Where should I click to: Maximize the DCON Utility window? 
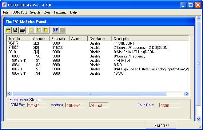tap(191, 5)
